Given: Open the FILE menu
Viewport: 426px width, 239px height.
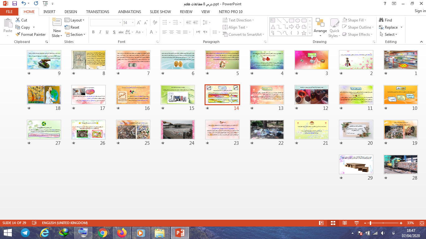Looking at the screenshot, I should 9,12.
